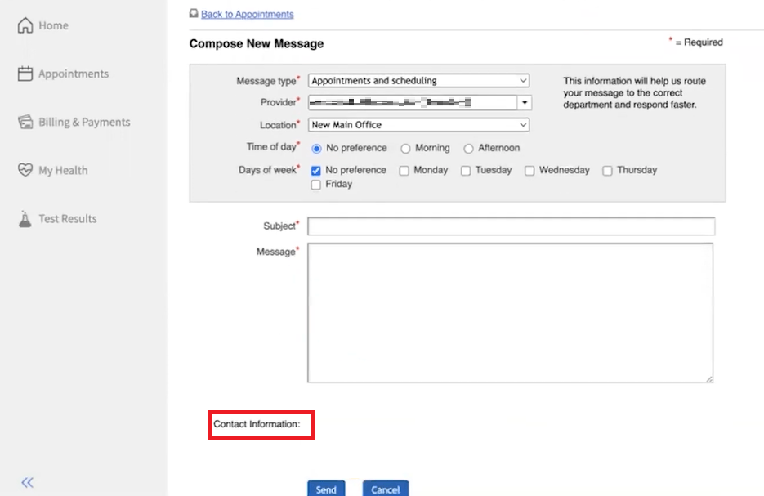
Task: Check the Friday checkbox
Action: 315,184
